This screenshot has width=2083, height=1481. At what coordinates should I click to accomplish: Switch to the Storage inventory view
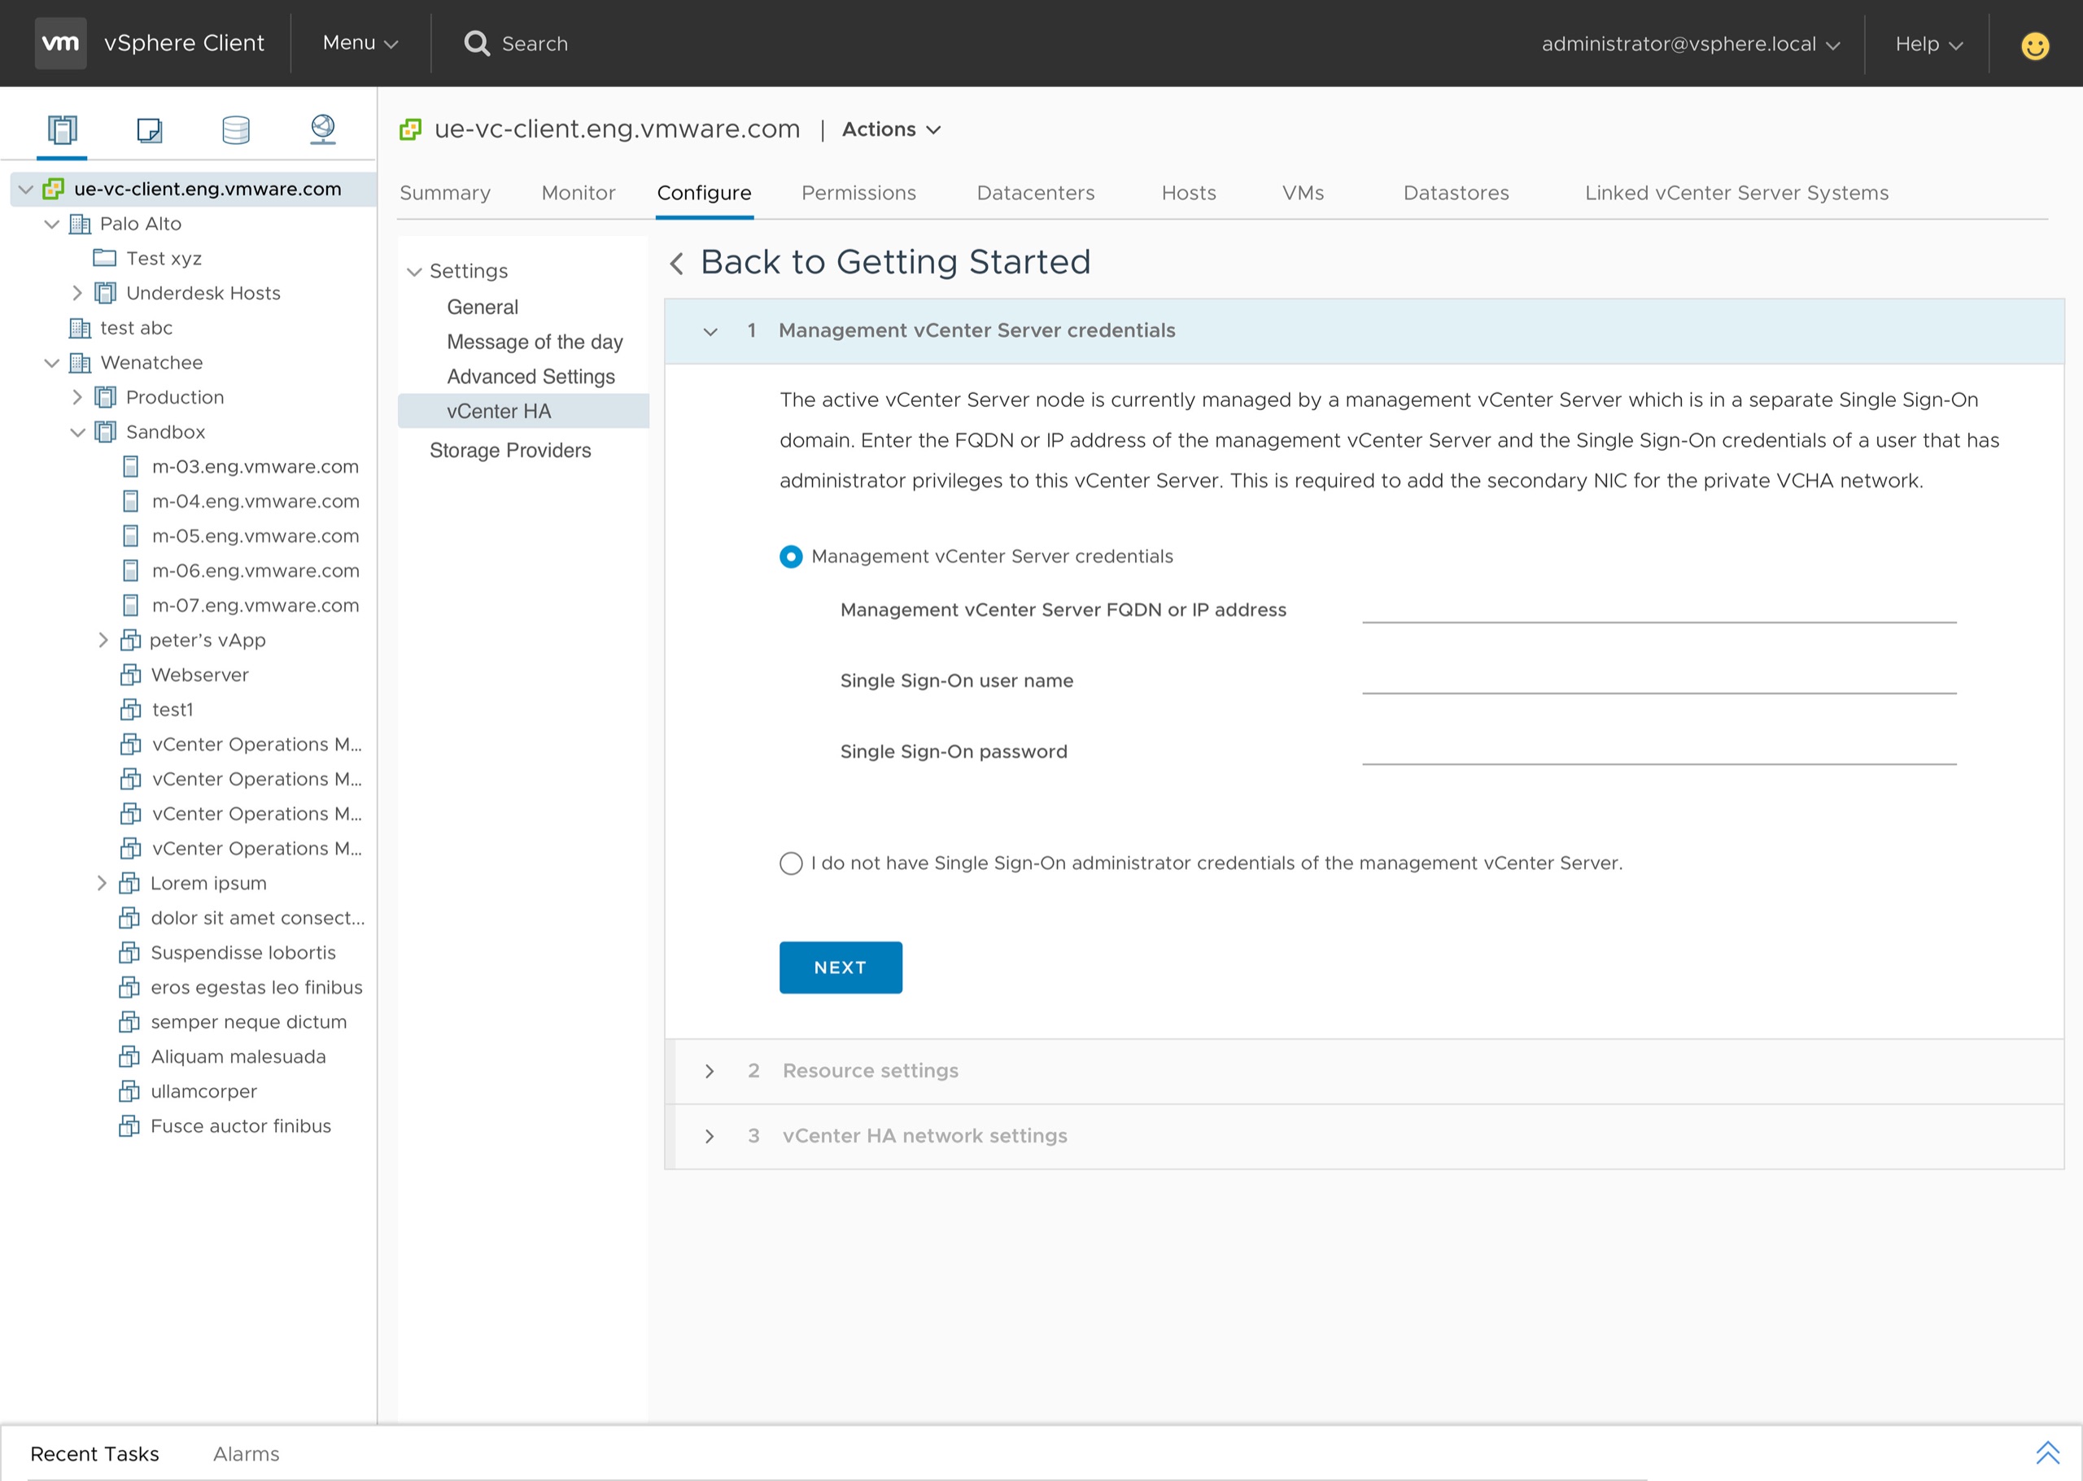click(x=236, y=129)
